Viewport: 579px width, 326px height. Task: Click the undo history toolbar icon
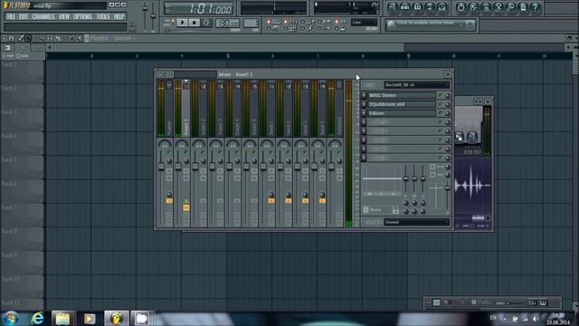point(460,7)
